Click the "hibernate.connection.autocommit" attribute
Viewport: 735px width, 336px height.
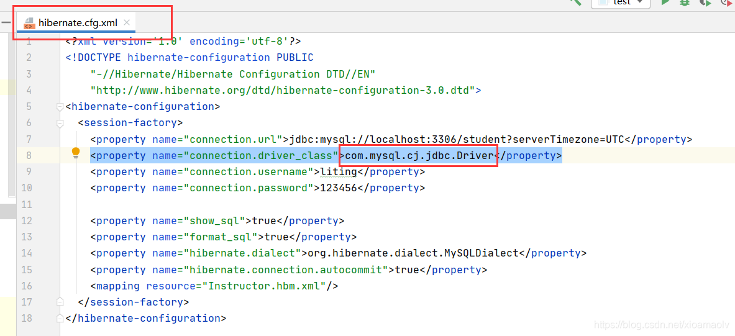click(286, 270)
